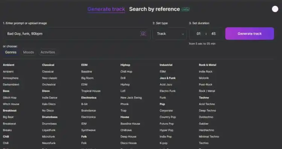Pick the Bassline genre under EDM
The height and width of the screenshot is (149, 282).
click(x=86, y=72)
